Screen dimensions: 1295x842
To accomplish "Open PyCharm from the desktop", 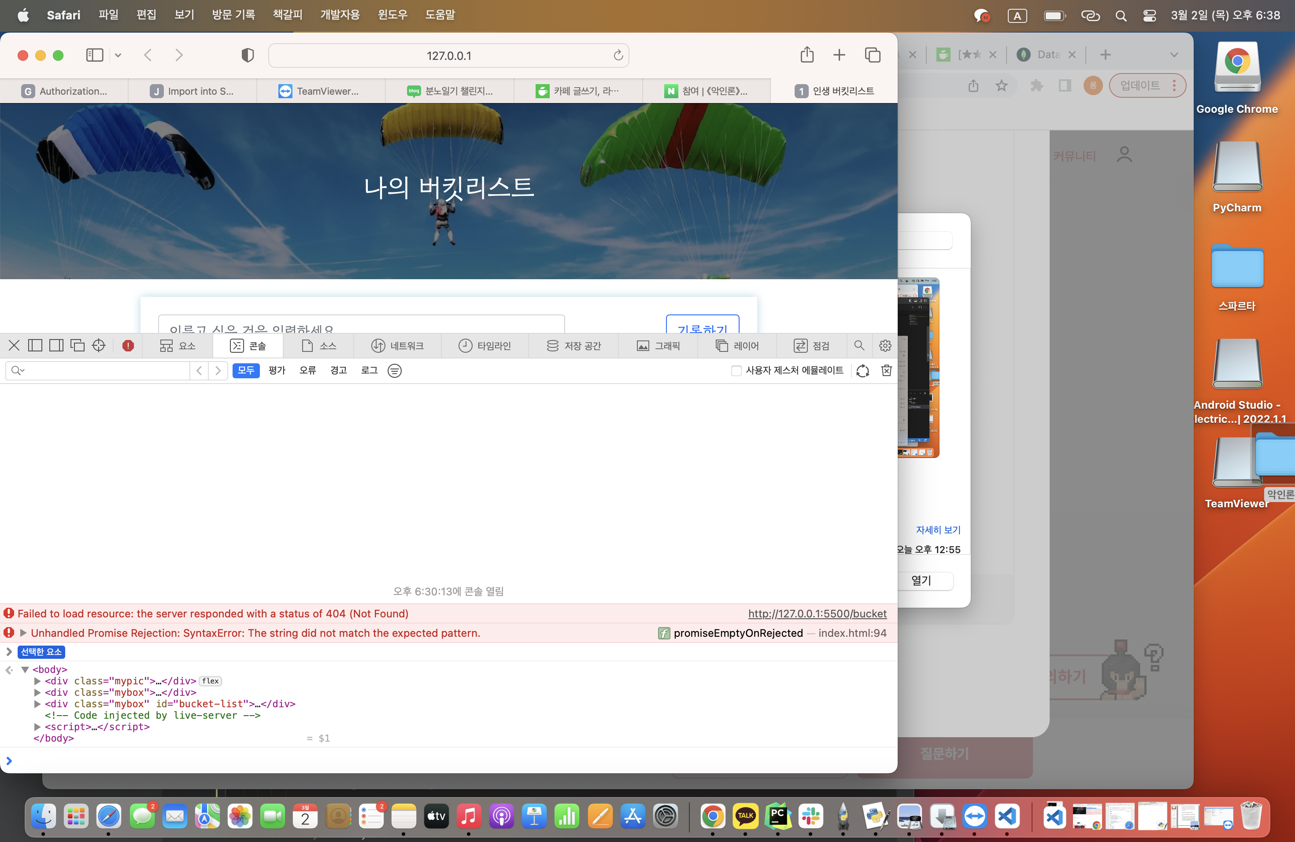I will (x=1237, y=176).
